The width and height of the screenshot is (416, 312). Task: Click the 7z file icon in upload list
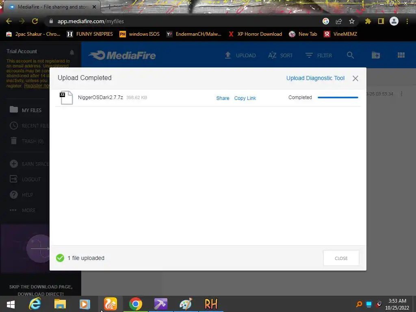click(x=66, y=97)
